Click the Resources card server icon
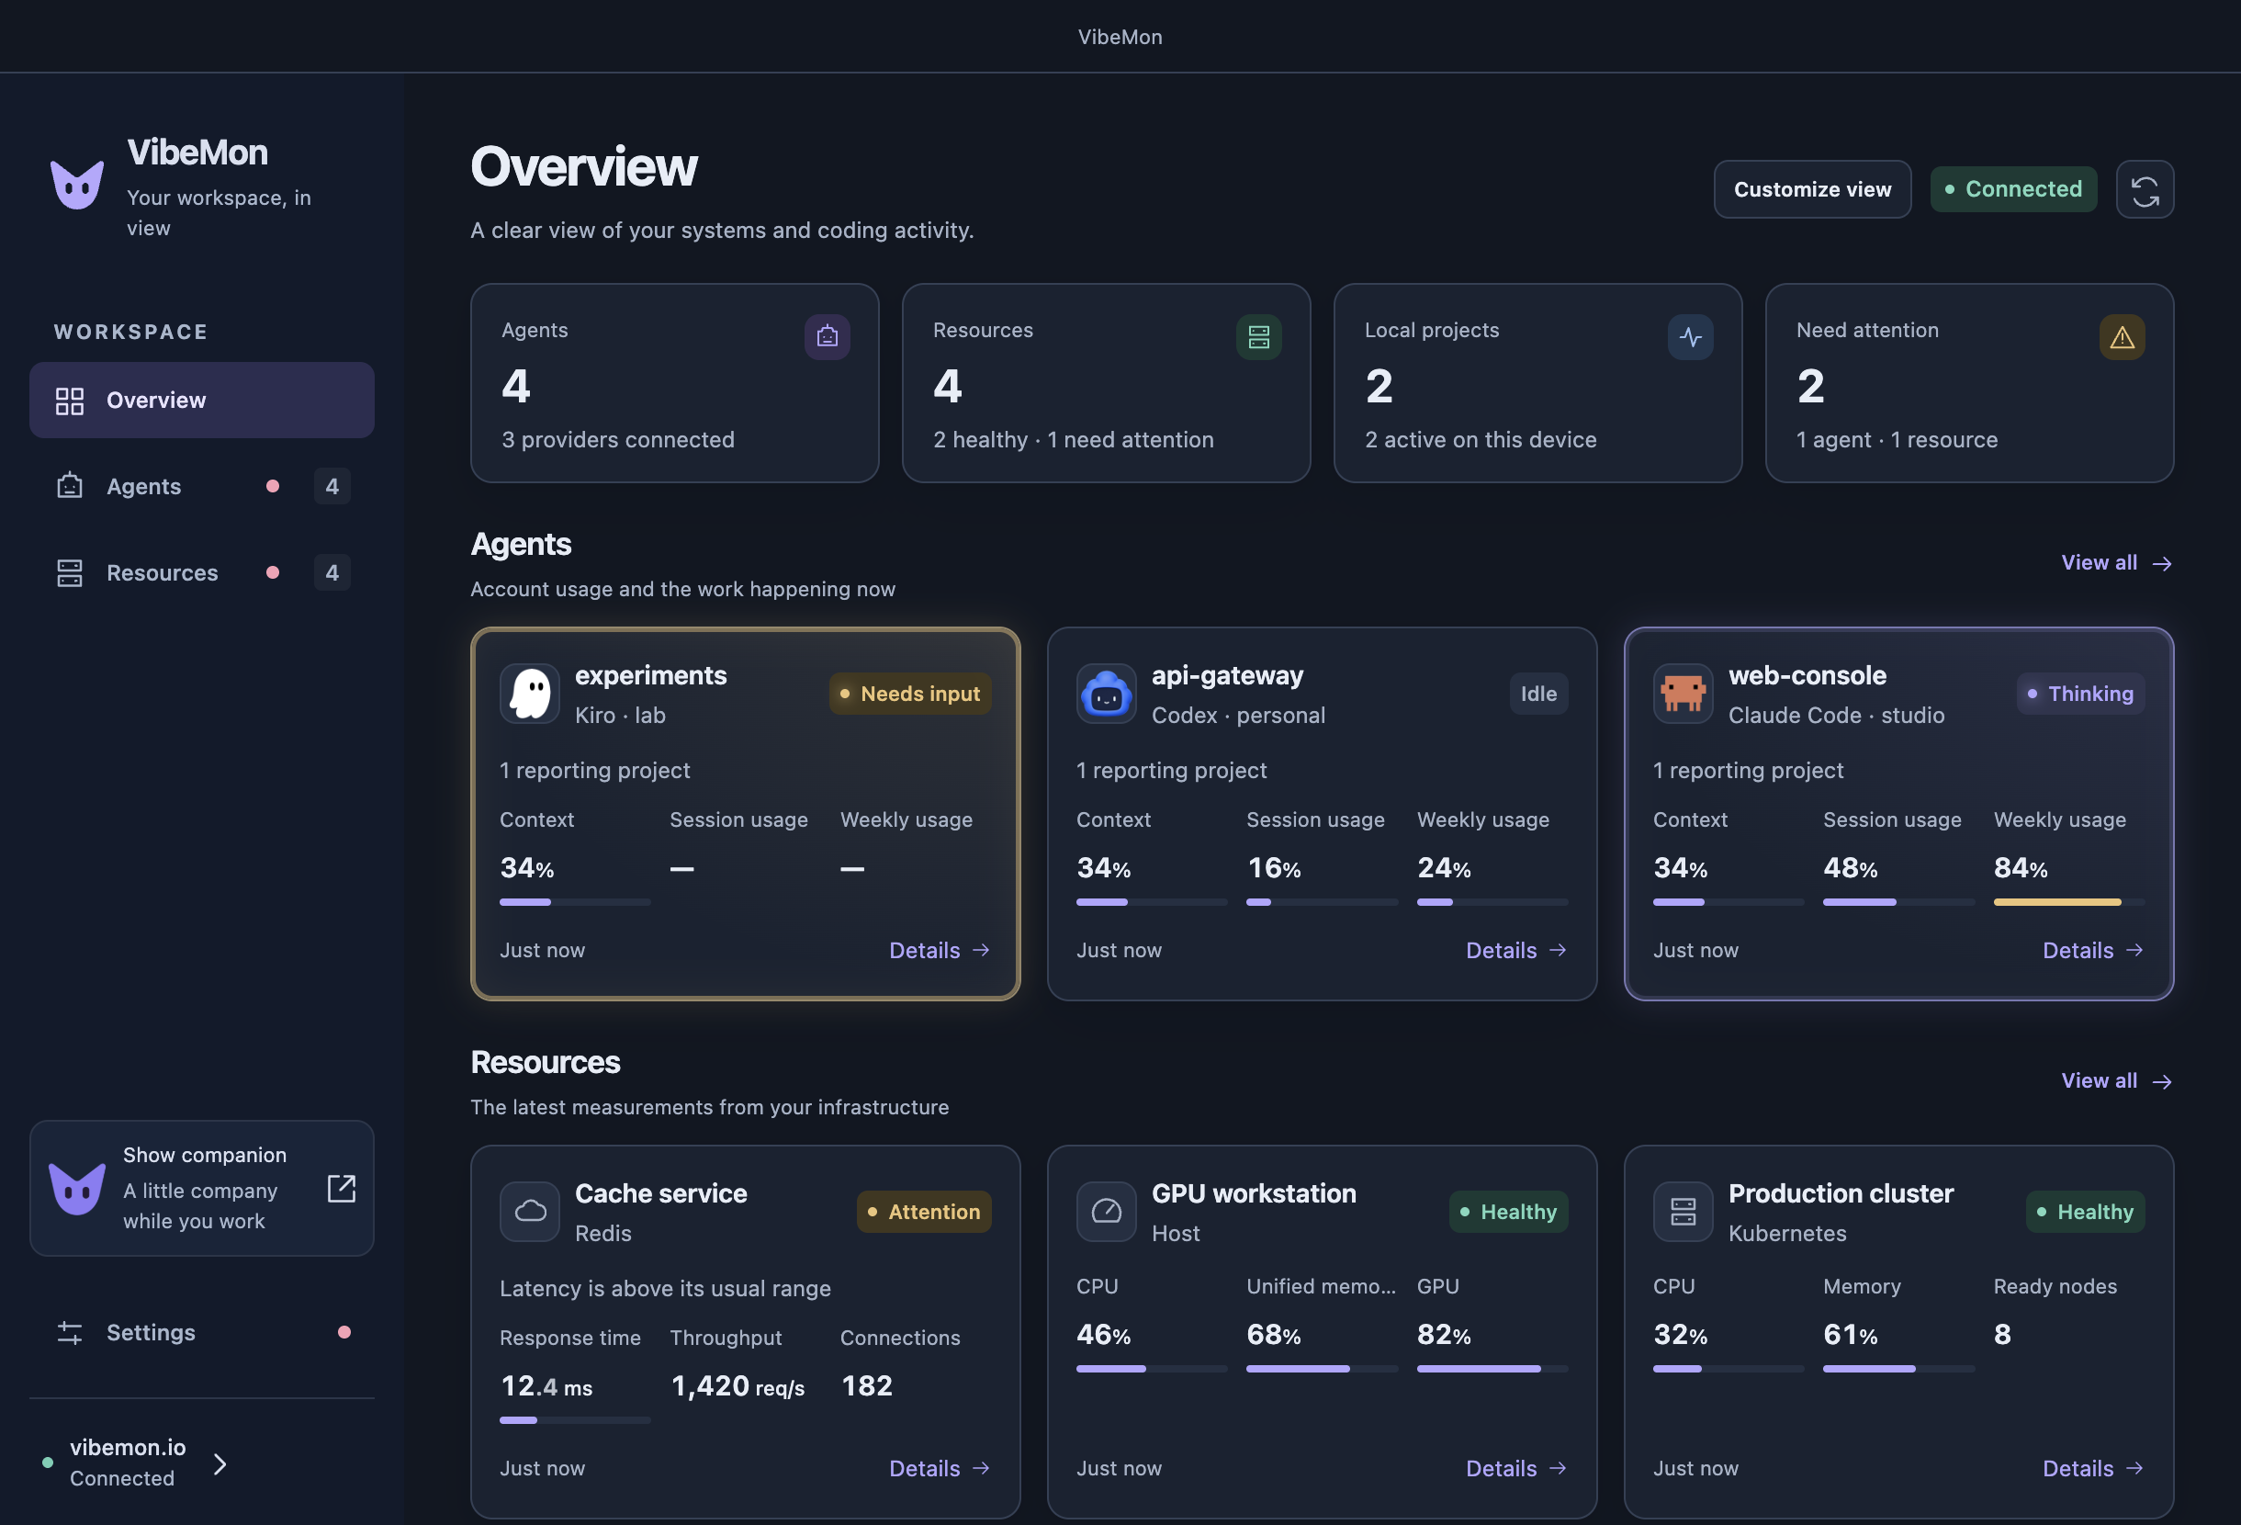 (1258, 336)
